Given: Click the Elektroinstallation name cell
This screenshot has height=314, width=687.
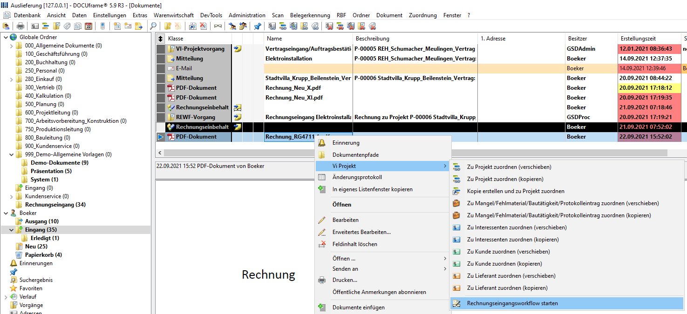Looking at the screenshot, I should (308, 59).
